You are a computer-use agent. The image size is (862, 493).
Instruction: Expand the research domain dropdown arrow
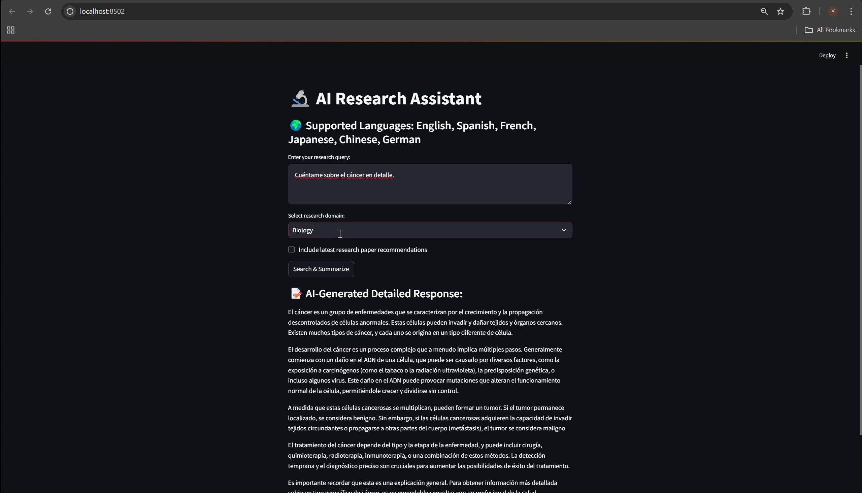564,230
